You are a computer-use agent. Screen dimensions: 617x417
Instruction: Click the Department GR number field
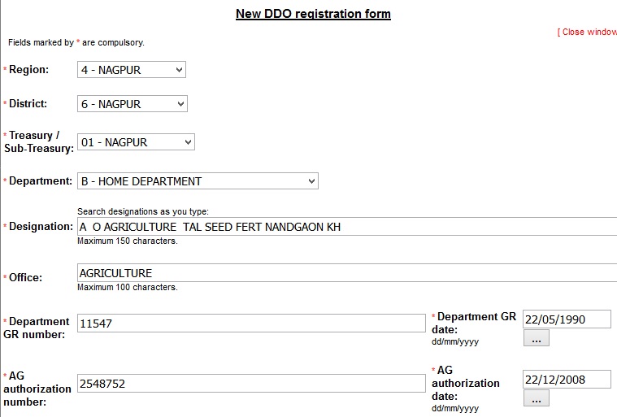[251, 324]
